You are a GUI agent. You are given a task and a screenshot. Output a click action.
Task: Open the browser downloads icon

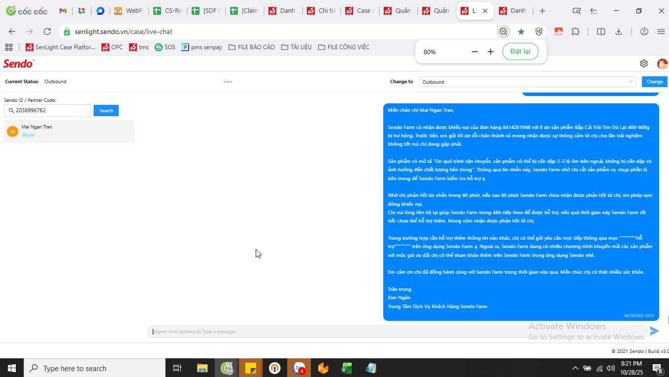[619, 31]
